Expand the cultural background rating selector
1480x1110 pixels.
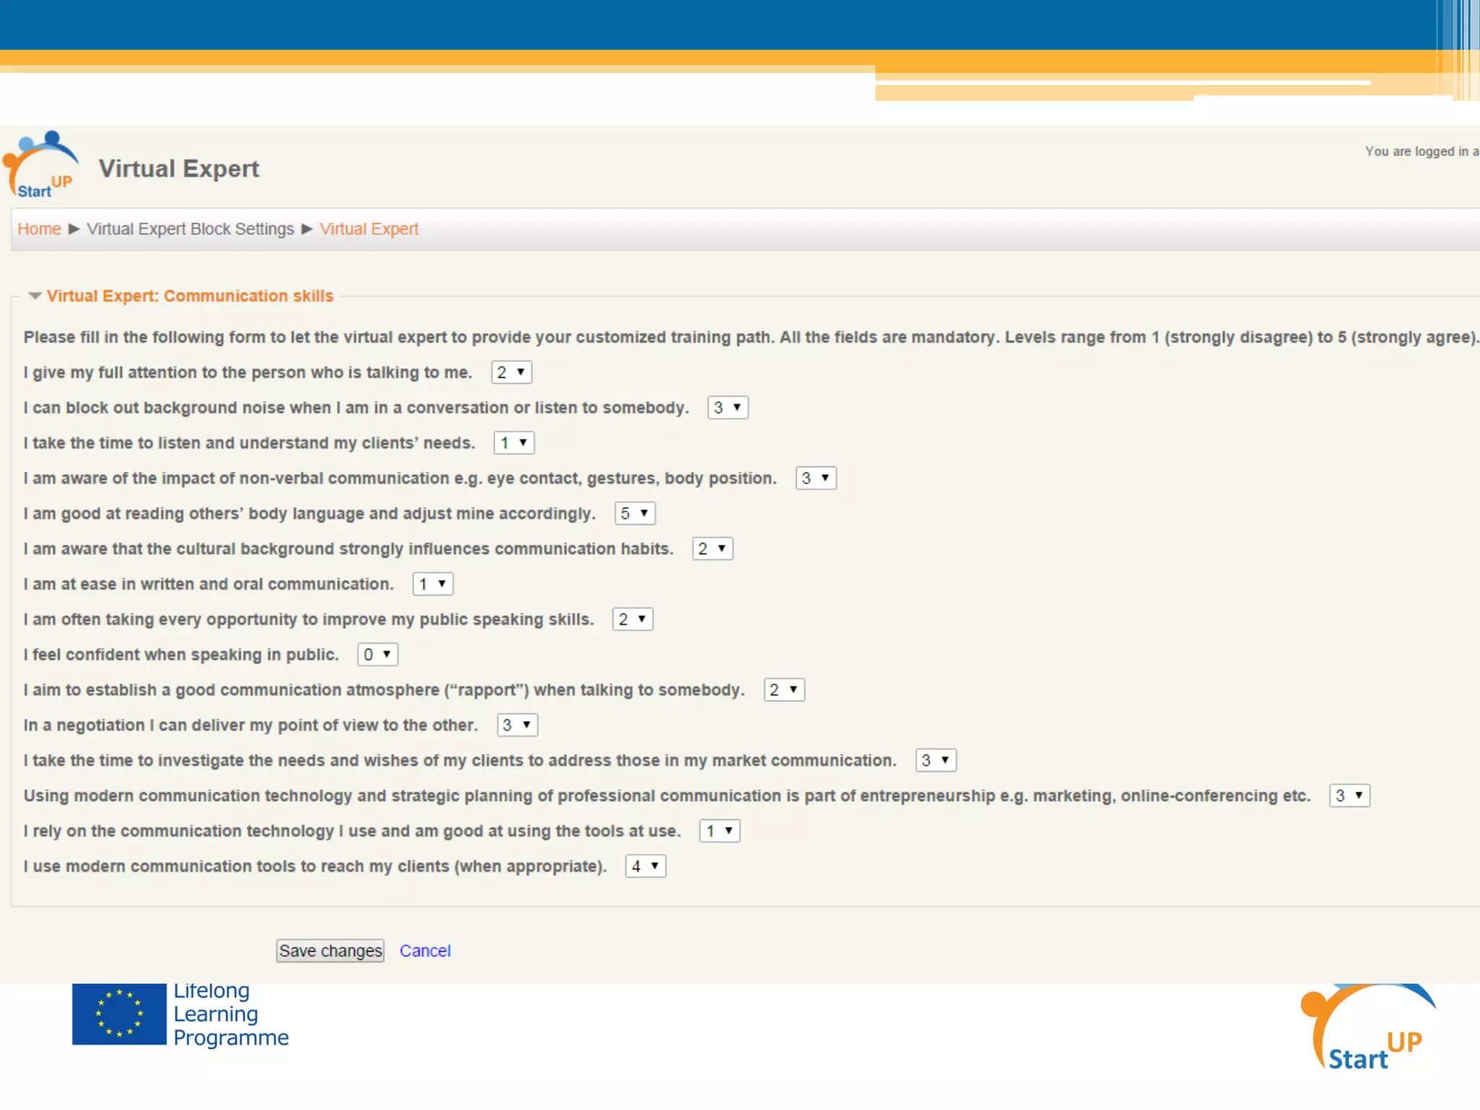(712, 549)
